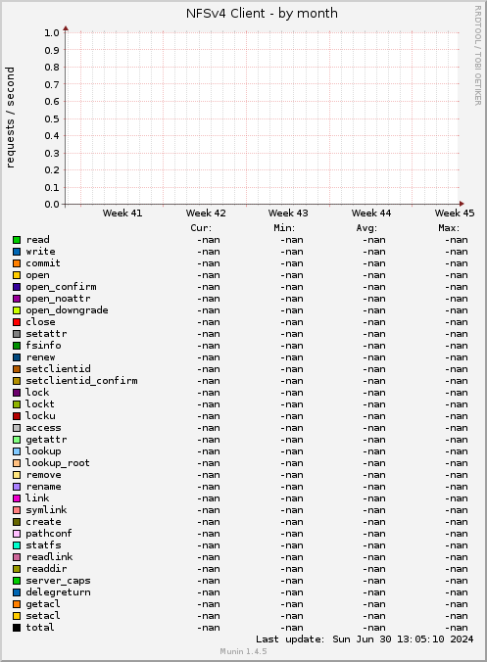This screenshot has height=662, width=487.
Task: Click the cyan statfs legend swatch
Action: tap(17, 545)
